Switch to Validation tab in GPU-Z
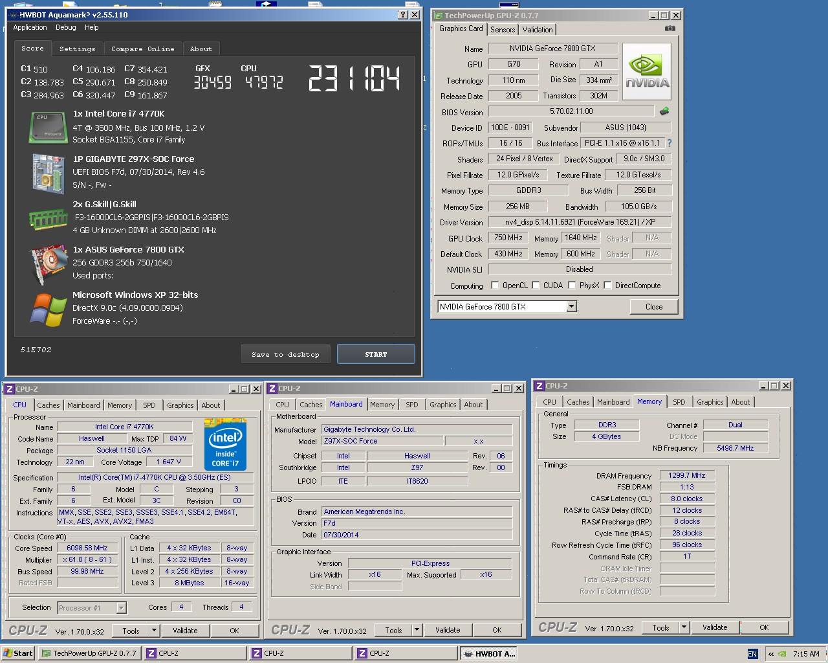This screenshot has width=828, height=663. (538, 30)
